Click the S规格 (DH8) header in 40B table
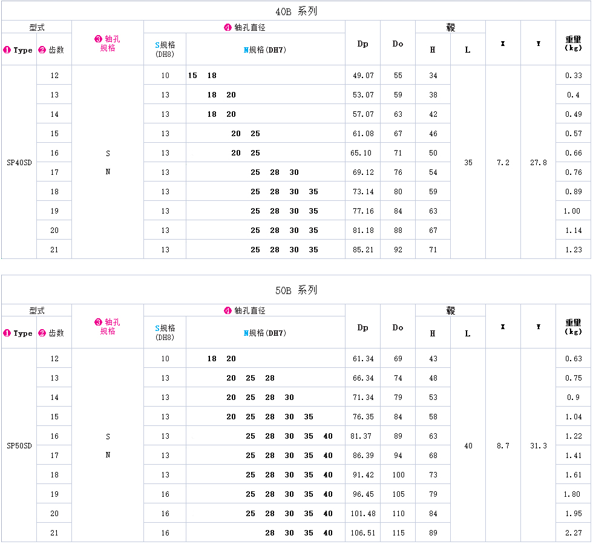Image resolution: width=593 pixels, height=550 pixels. 165,50
